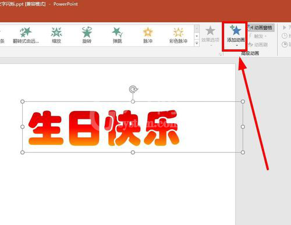Image resolution: width=291 pixels, height=225 pixels.
Task: Toggle the 动画窗格 animation pane
Action: pyautogui.click(x=261, y=28)
